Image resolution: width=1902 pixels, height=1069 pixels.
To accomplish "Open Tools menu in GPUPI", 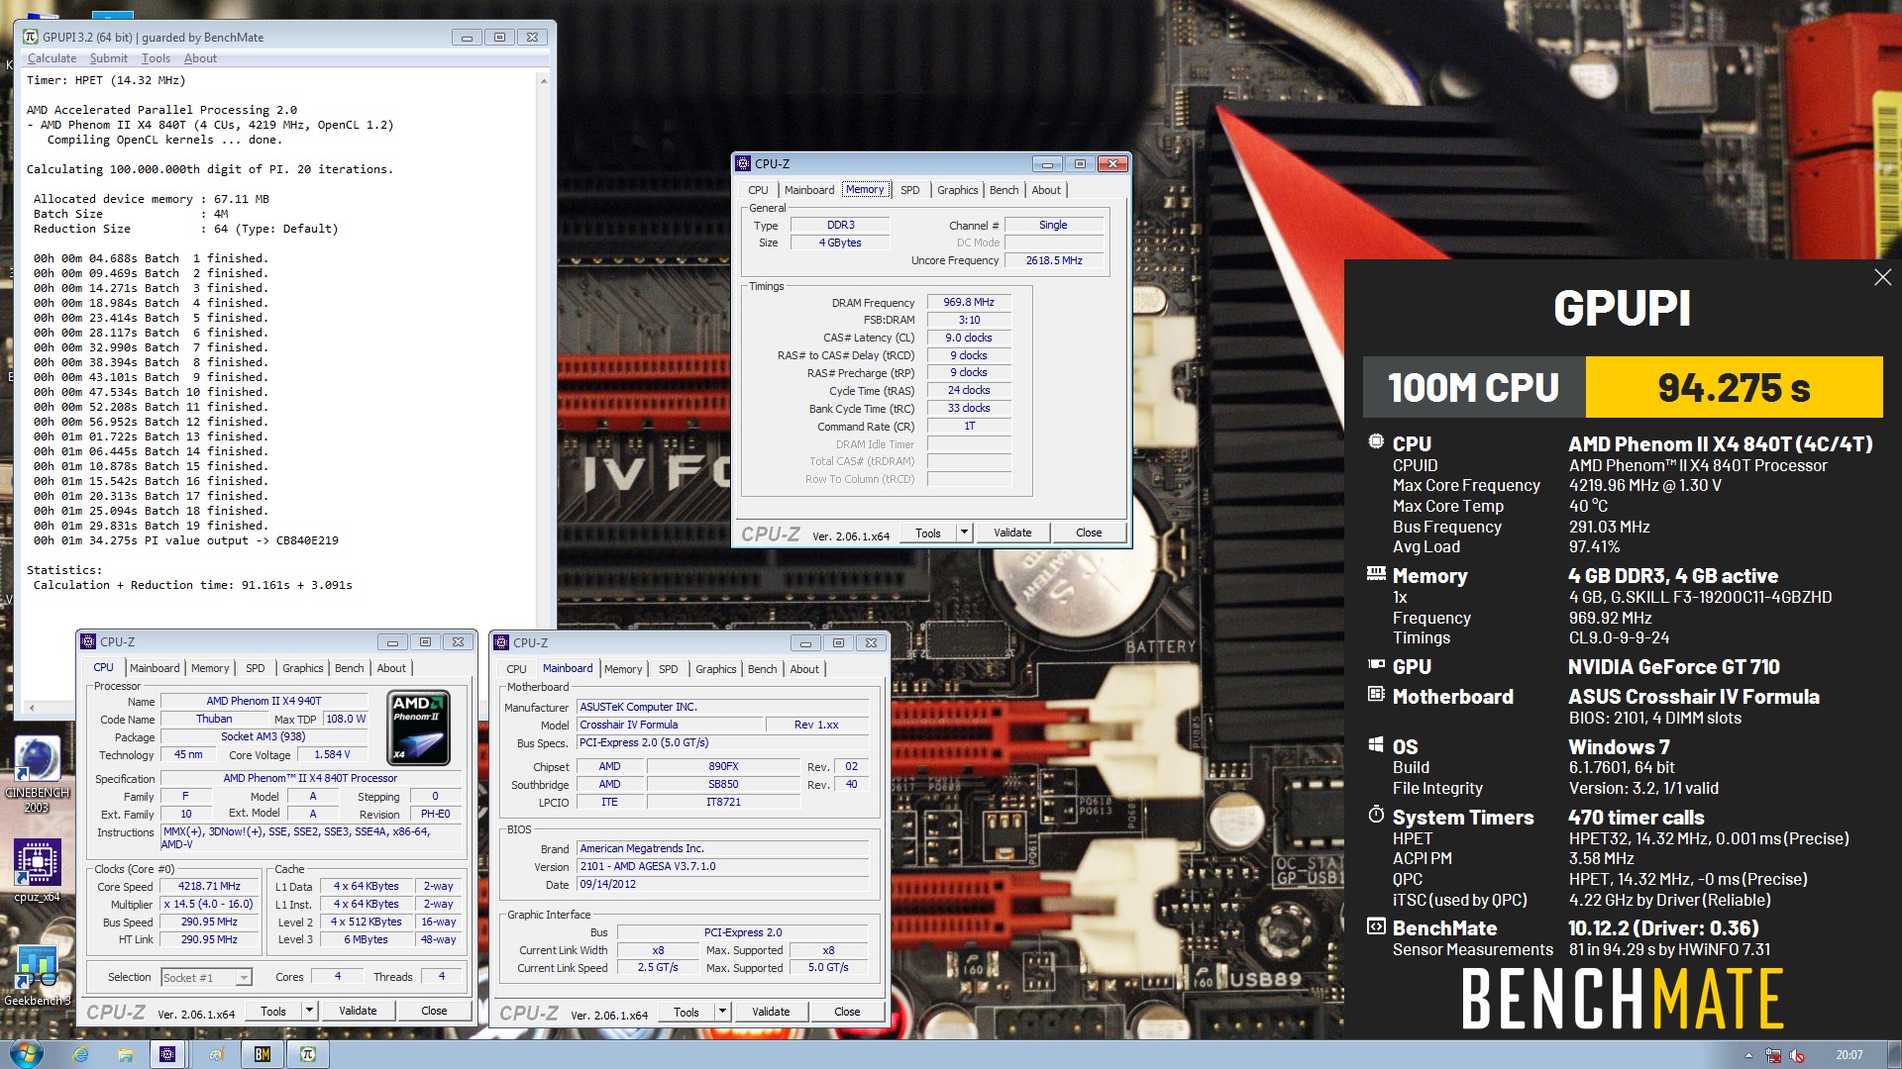I will coord(156,58).
